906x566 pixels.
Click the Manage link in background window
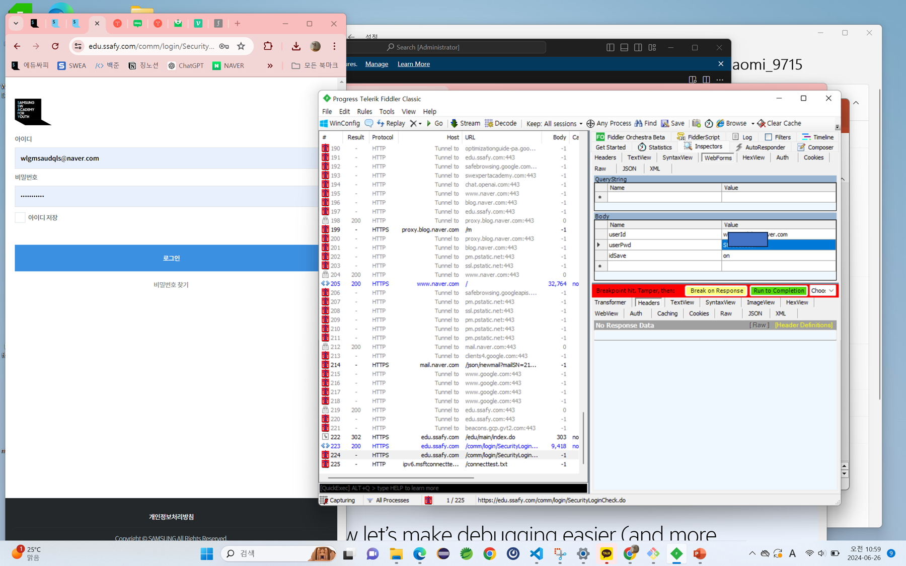[376, 64]
